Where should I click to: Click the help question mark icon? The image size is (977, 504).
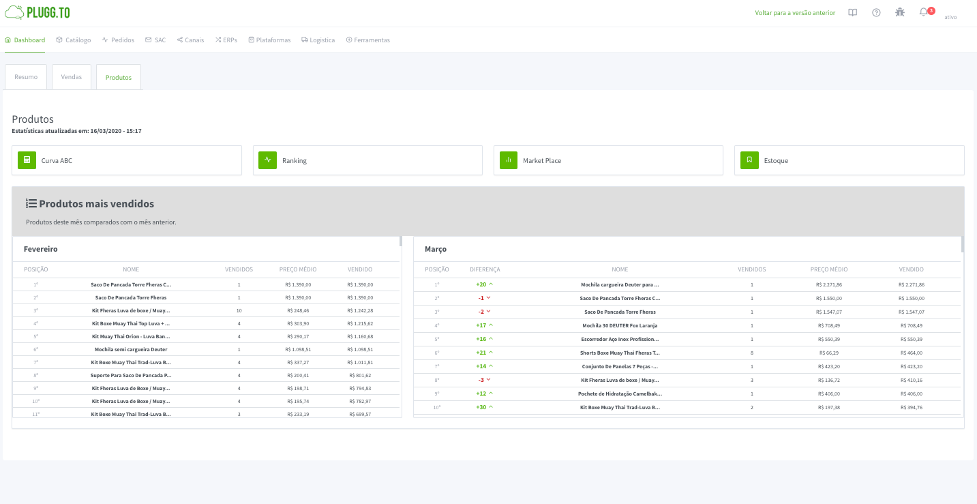(x=876, y=12)
